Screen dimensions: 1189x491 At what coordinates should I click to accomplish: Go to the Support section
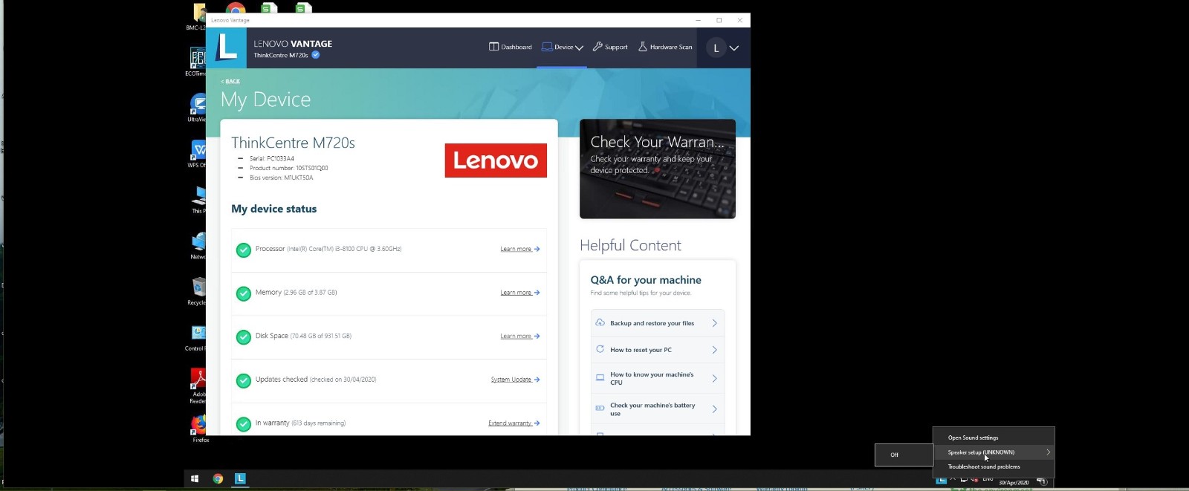click(610, 47)
